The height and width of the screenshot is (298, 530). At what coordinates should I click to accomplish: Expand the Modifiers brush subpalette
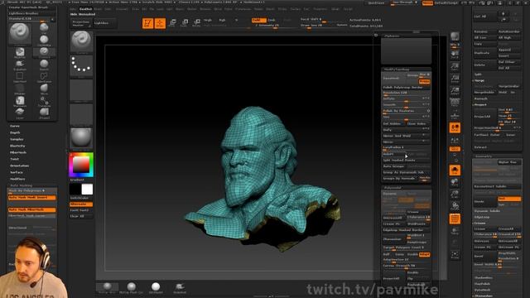tap(17, 179)
